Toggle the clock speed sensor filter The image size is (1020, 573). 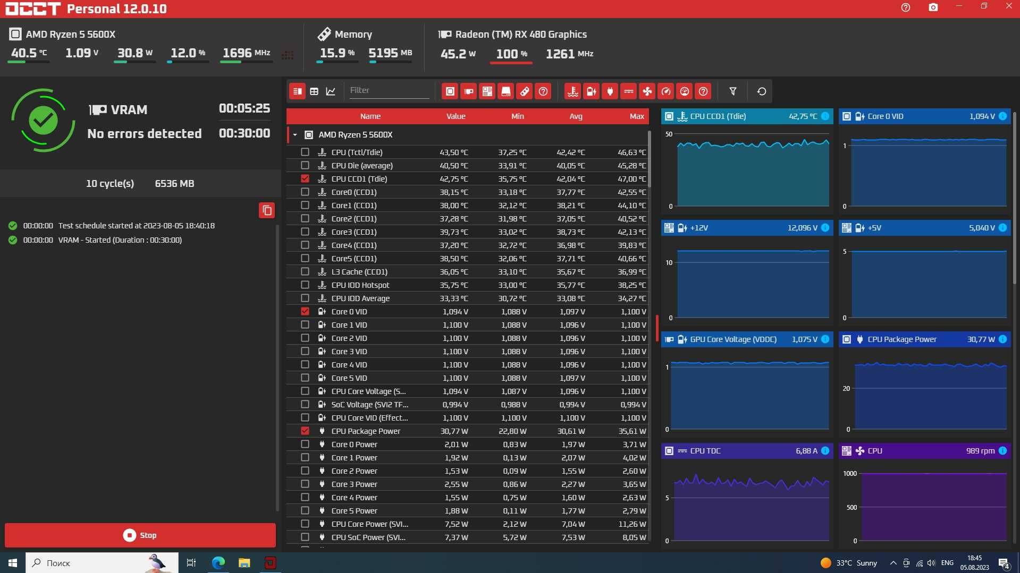click(666, 91)
